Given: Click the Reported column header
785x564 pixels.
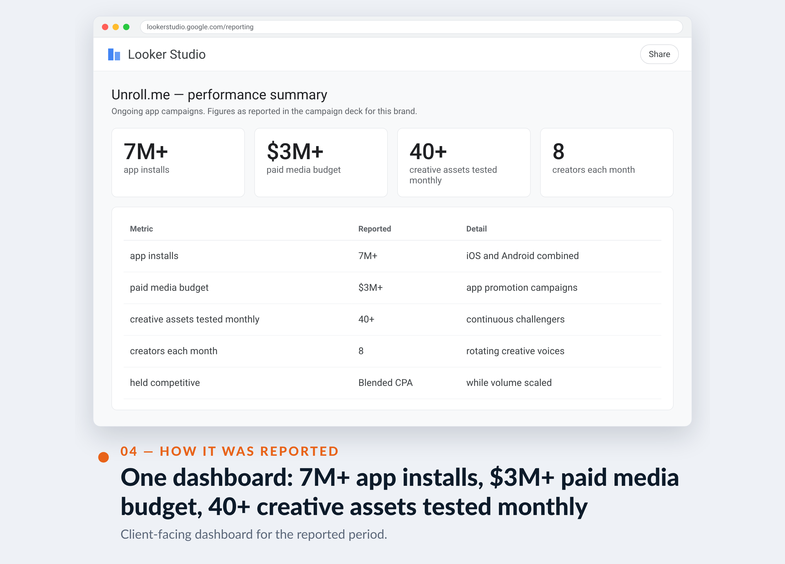Looking at the screenshot, I should coord(374,228).
